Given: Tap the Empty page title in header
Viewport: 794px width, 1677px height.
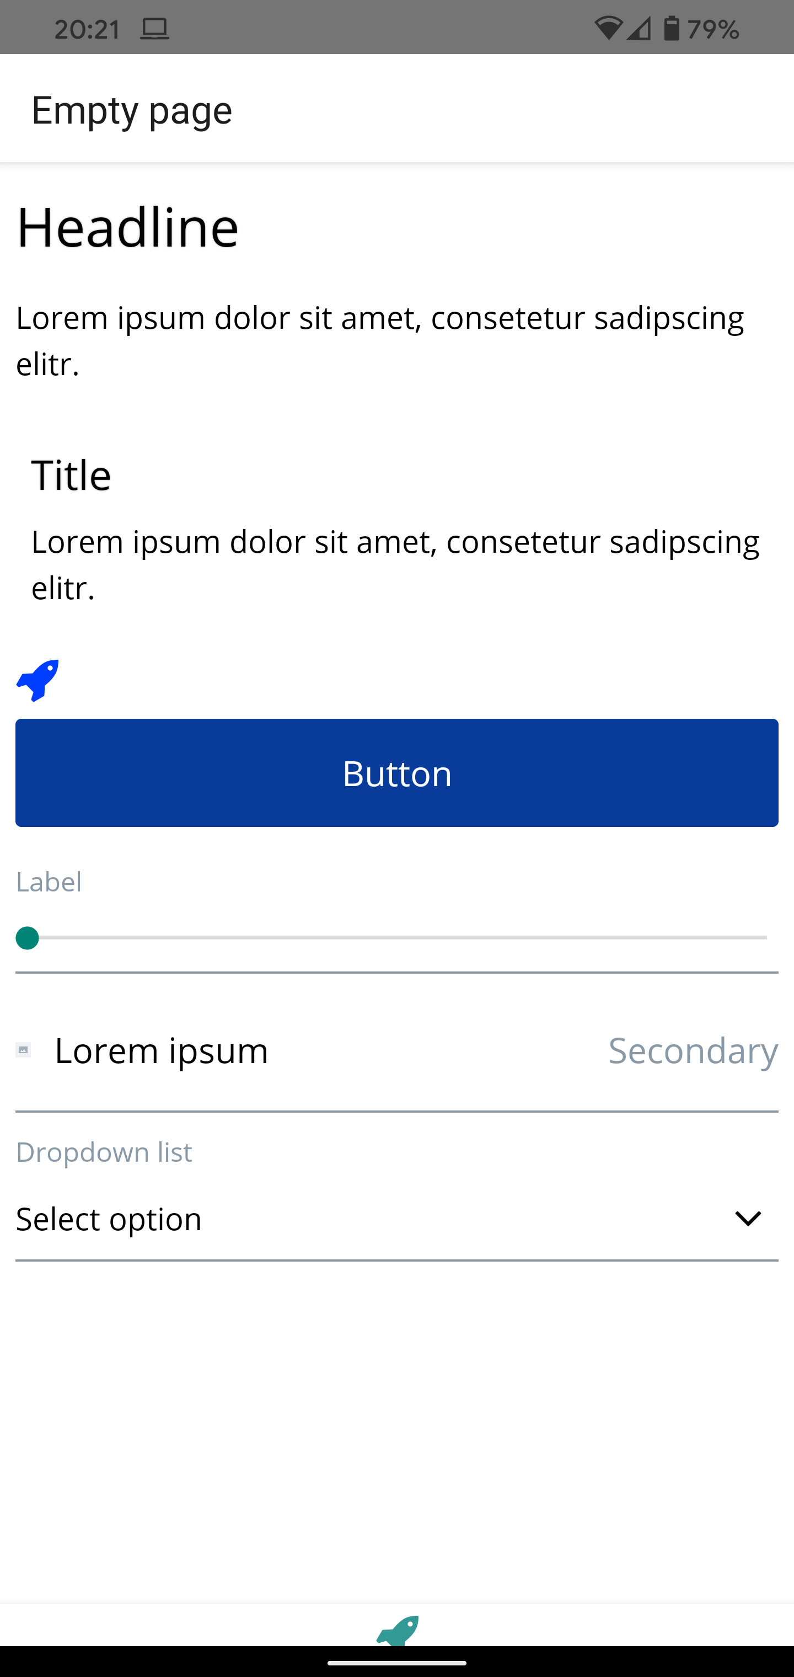Looking at the screenshot, I should 132,110.
